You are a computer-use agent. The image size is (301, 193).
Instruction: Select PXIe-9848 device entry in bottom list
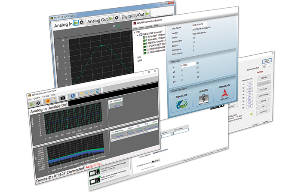coord(109,177)
